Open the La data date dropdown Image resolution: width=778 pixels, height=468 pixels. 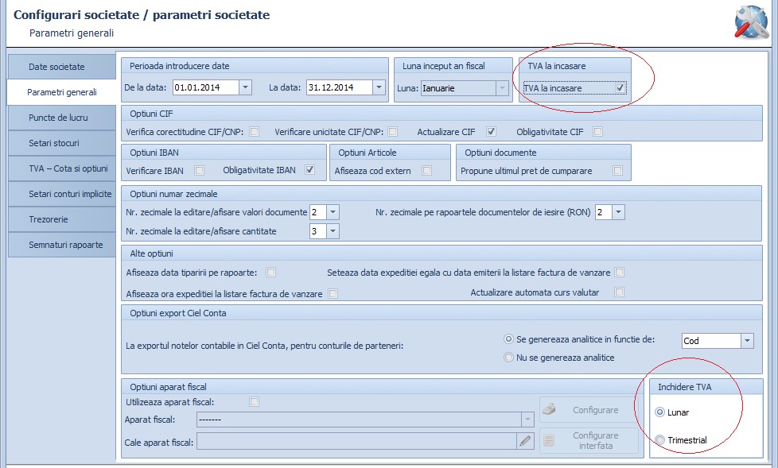point(379,87)
